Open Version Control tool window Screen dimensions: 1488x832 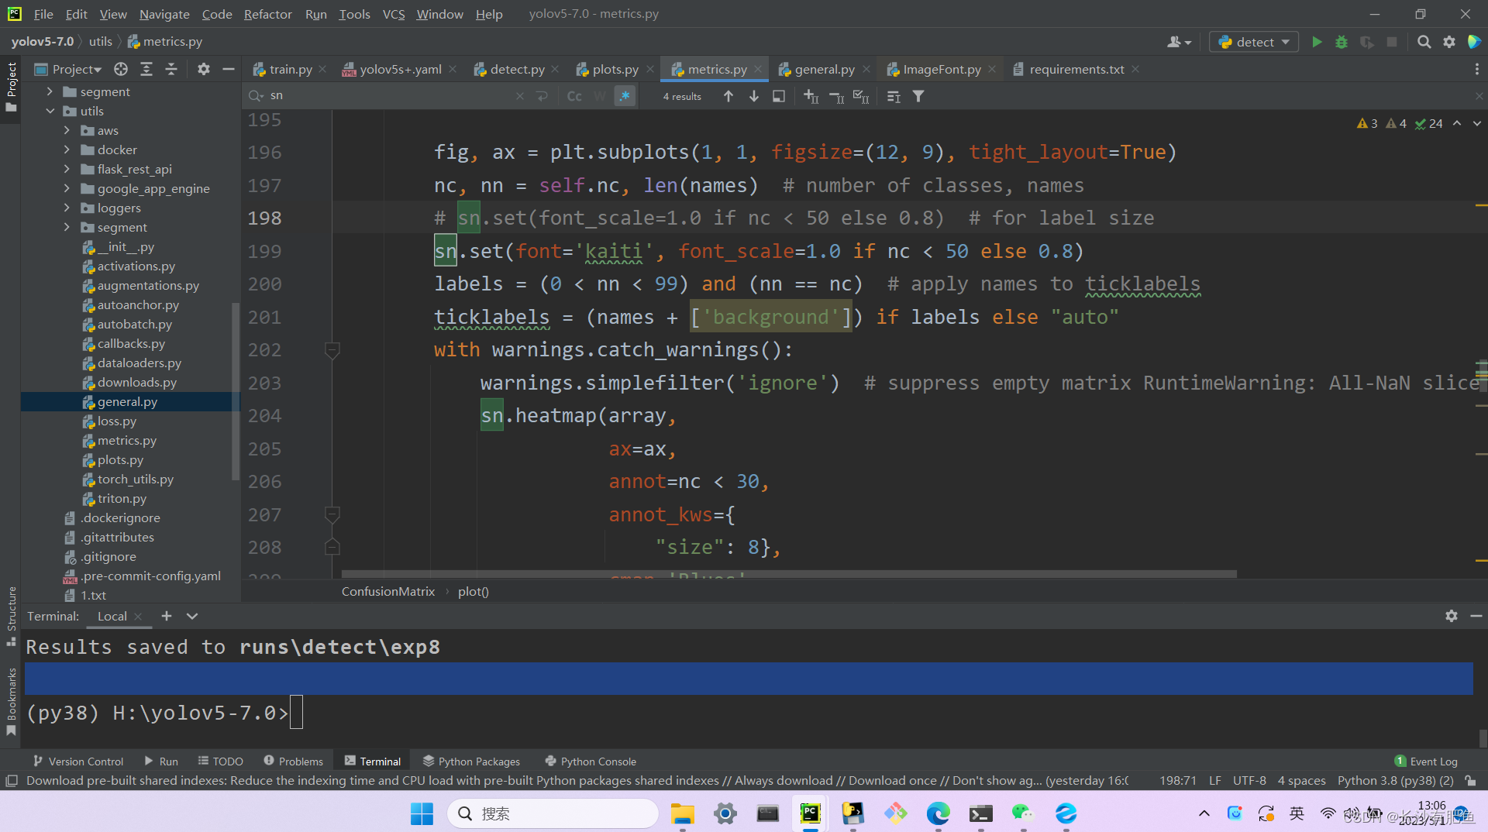[x=77, y=762]
